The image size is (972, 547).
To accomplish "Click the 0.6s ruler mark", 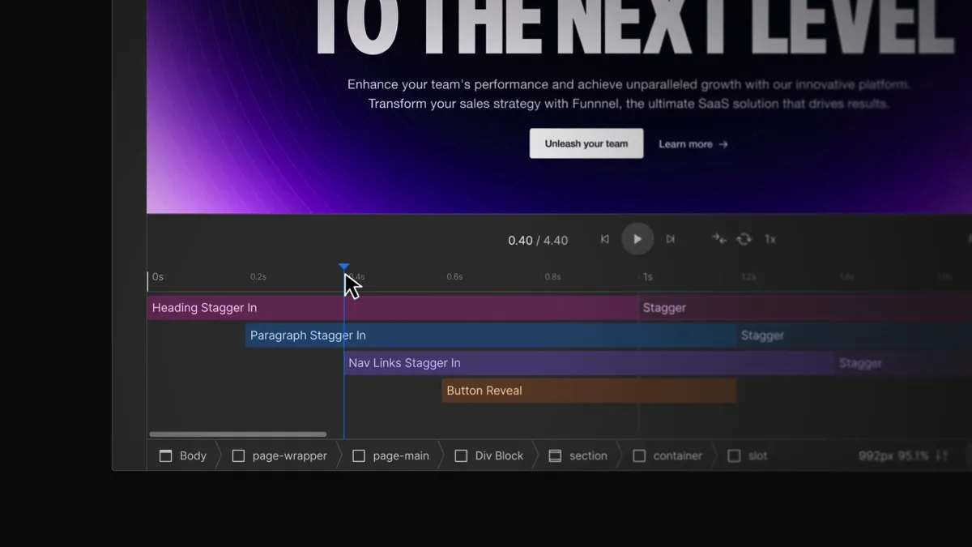I will pos(454,277).
